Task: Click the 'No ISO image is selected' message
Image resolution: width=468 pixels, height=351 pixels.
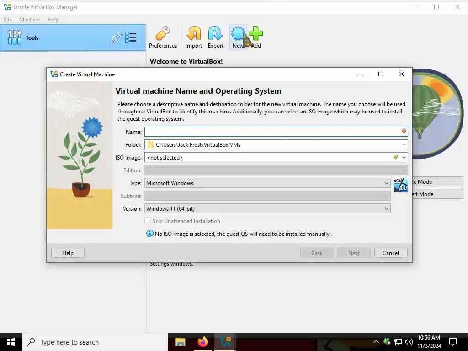Action: point(243,234)
